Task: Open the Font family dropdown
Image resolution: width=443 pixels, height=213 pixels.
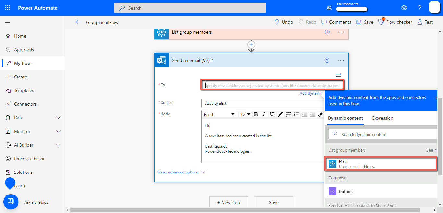Action: point(219,114)
